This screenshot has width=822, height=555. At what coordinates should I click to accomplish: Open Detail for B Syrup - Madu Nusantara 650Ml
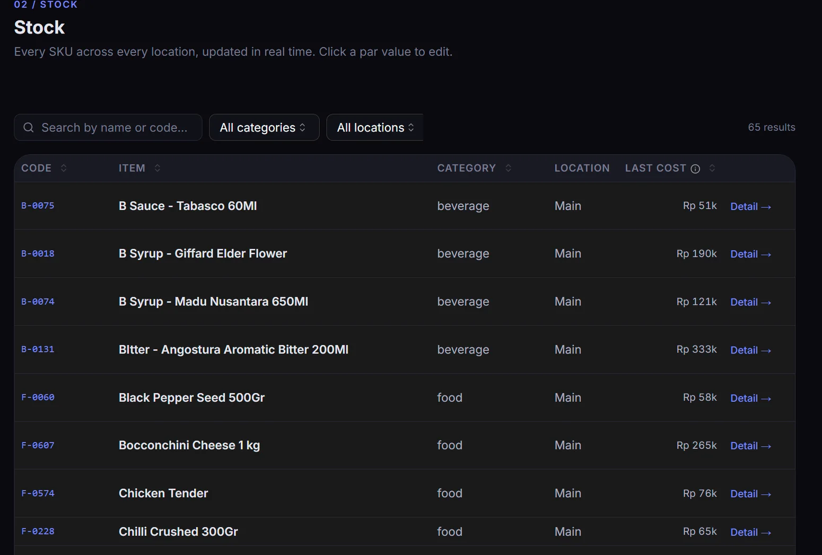(x=750, y=302)
